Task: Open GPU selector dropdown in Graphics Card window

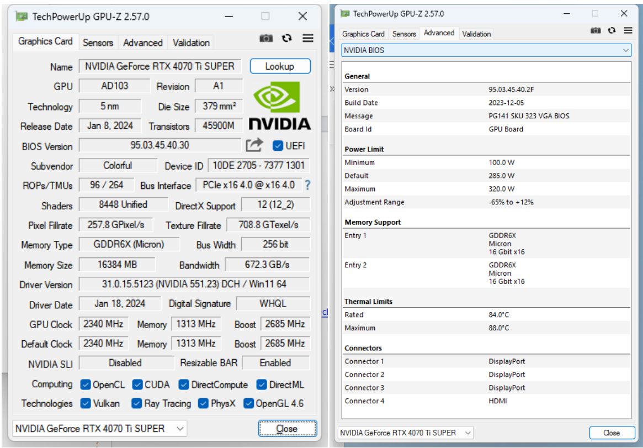Action: tap(100, 428)
